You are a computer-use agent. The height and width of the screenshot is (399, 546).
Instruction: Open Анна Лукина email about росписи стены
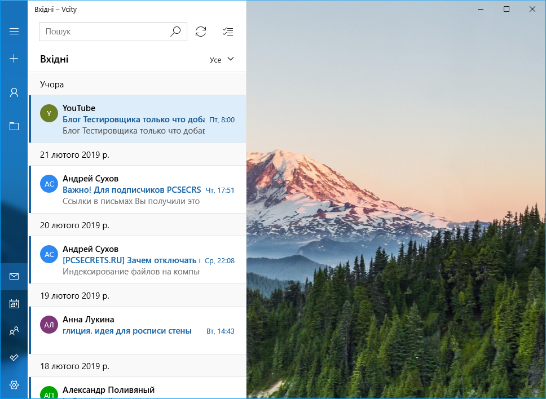[x=137, y=330]
